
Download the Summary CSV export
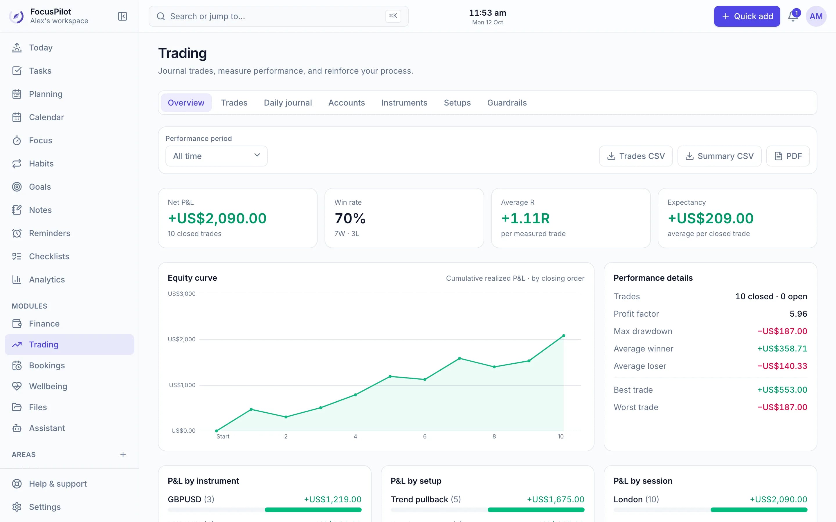click(x=719, y=156)
